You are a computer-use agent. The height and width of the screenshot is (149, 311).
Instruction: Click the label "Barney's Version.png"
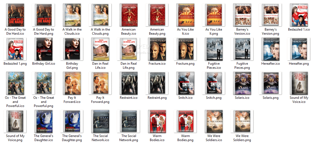(x=271, y=32)
